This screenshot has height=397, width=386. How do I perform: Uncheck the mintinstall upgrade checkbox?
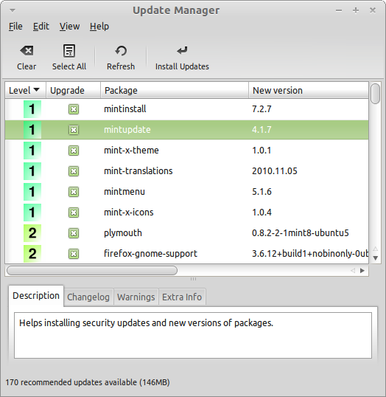tap(74, 109)
